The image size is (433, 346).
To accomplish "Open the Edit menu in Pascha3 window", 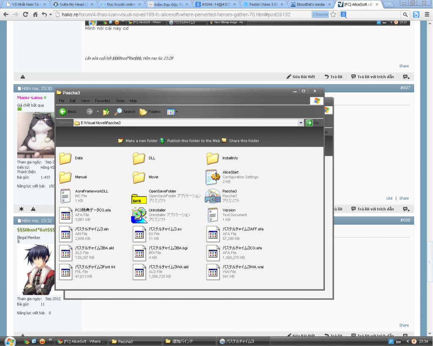I will tap(73, 101).
